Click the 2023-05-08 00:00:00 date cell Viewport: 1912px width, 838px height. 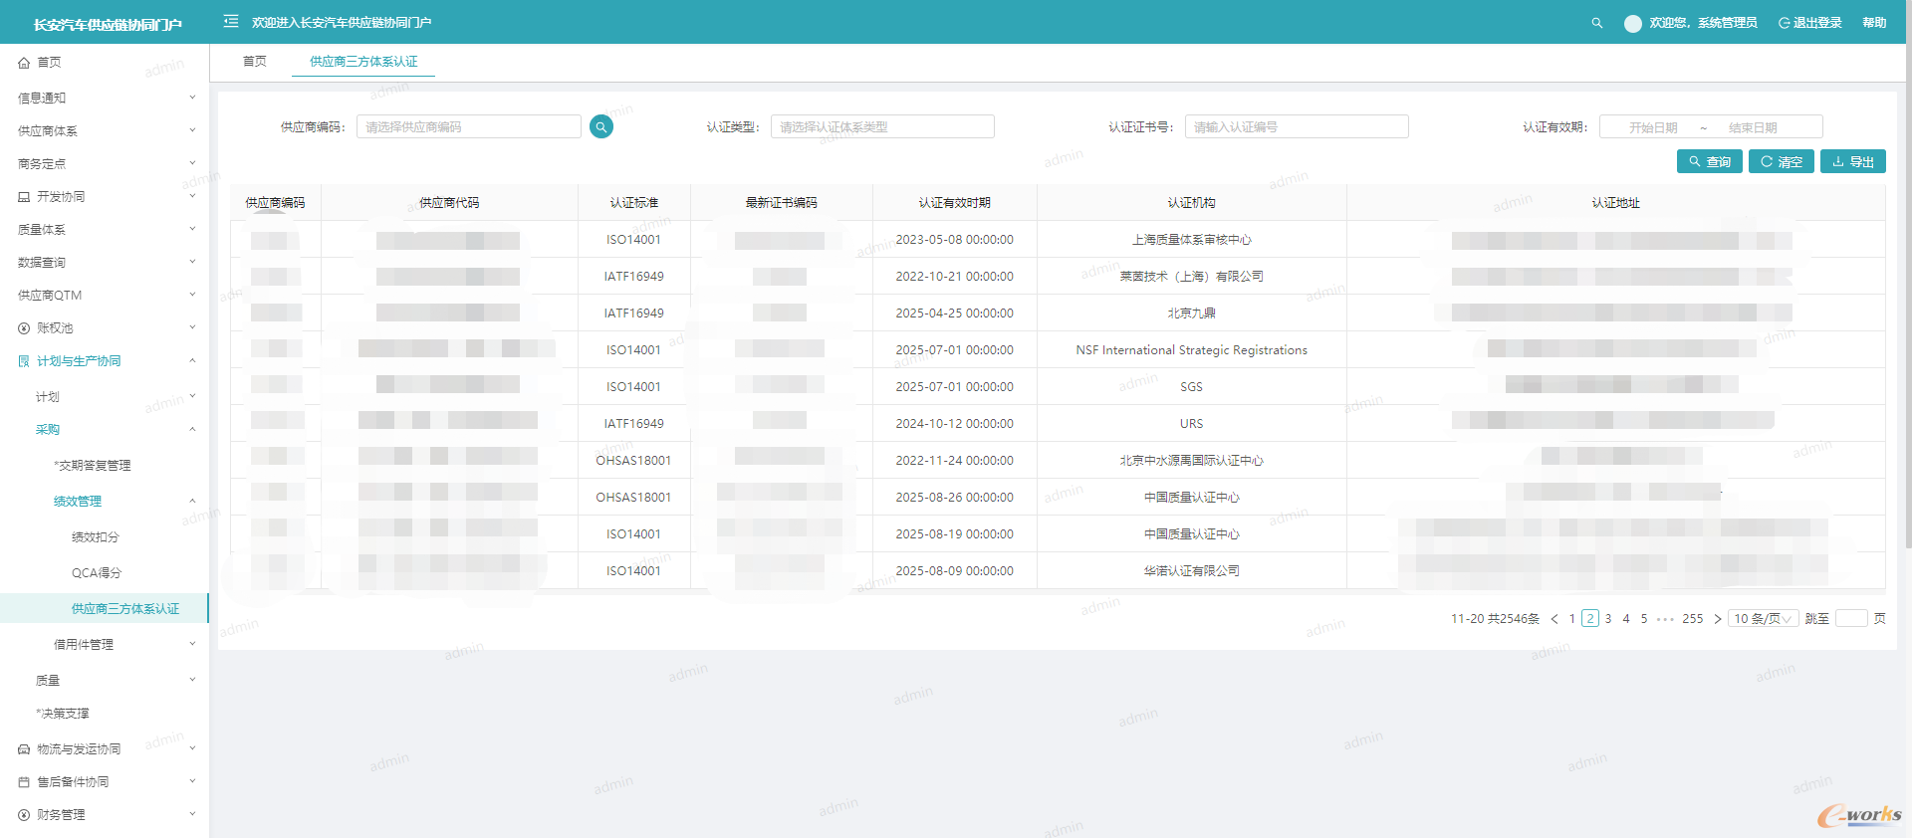pos(955,240)
